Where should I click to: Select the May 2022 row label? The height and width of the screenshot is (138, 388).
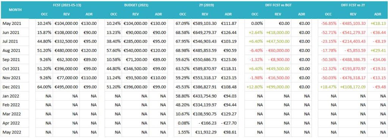[x=12, y=132]
